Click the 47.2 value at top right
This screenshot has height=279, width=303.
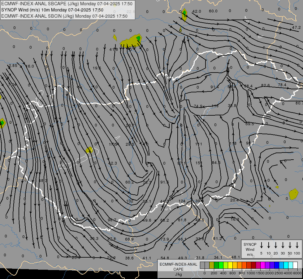296,28
